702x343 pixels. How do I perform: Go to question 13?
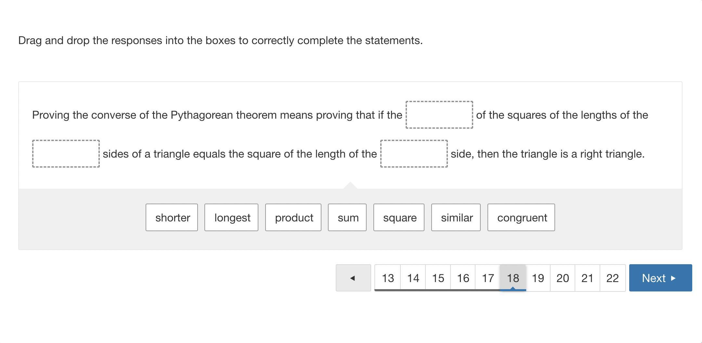(388, 278)
